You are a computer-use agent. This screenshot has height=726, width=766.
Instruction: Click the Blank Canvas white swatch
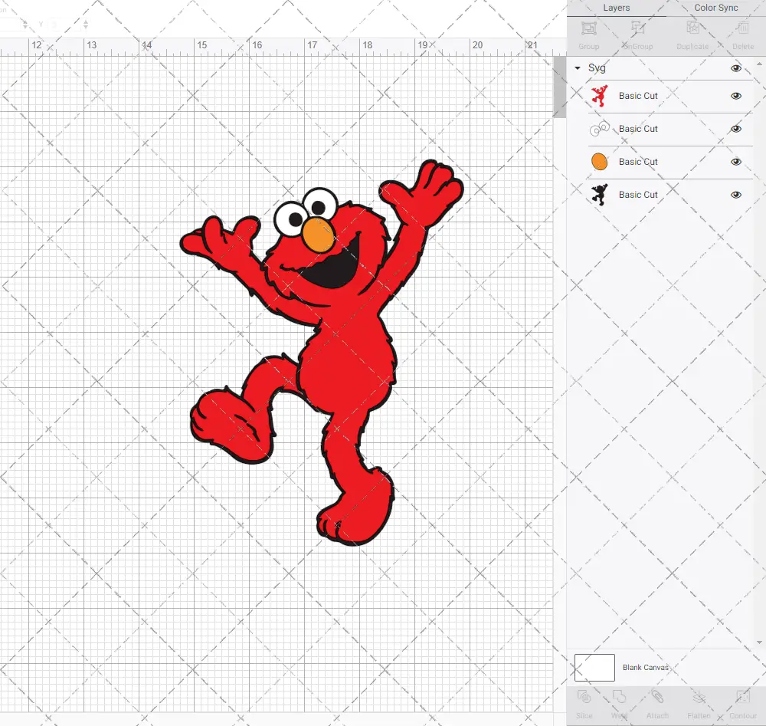point(594,667)
